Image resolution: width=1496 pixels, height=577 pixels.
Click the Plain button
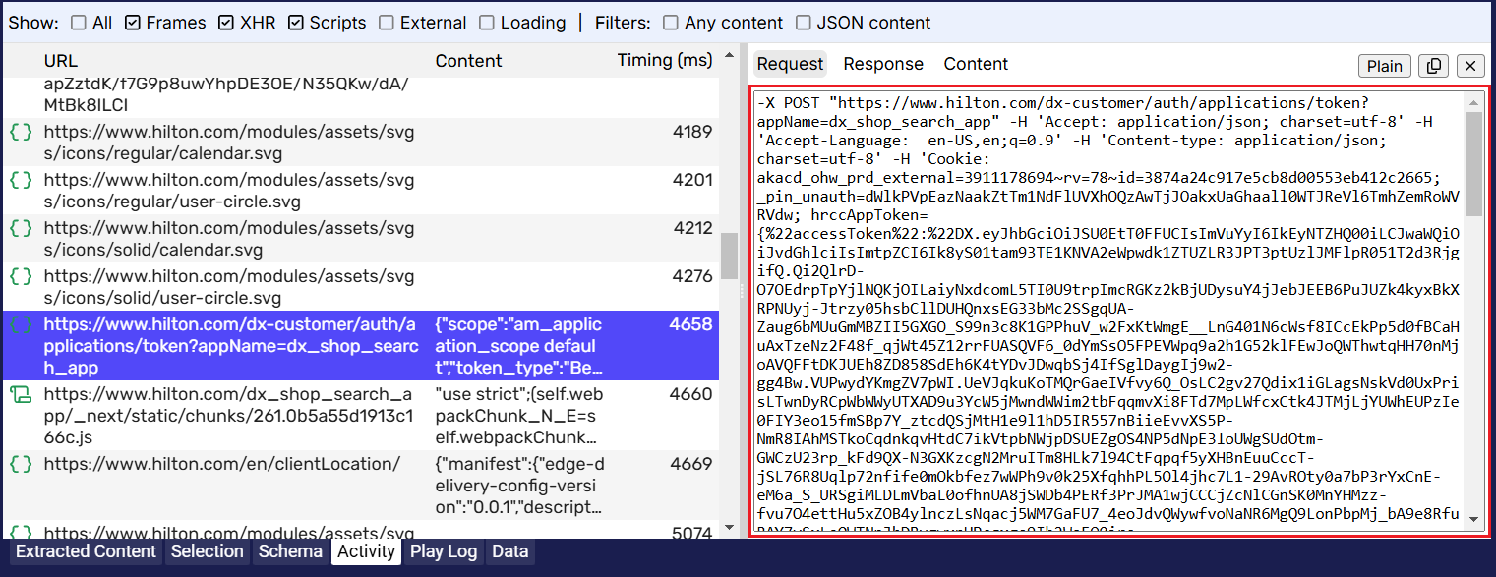[1385, 66]
